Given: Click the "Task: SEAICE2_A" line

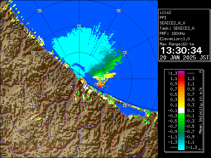Looking at the screenshot, I should point(177,28).
